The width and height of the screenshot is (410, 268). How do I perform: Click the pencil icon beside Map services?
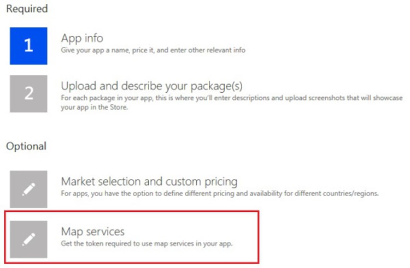click(28, 239)
